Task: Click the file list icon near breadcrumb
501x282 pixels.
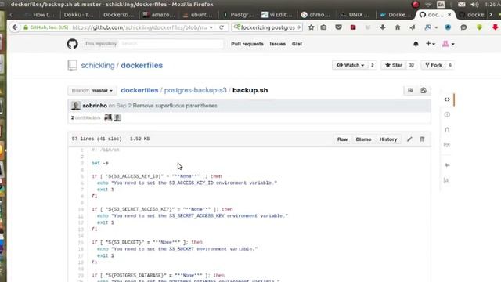Action: click(410, 91)
